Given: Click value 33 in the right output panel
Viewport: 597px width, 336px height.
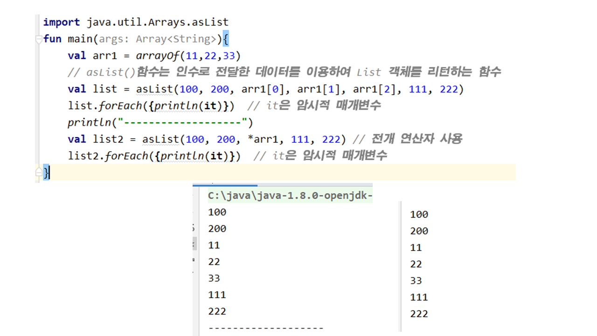Looking at the screenshot, I should pos(416,281).
